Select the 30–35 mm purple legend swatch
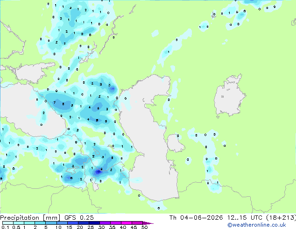The width and height of the screenshot is (296, 229). pos(105,223)
